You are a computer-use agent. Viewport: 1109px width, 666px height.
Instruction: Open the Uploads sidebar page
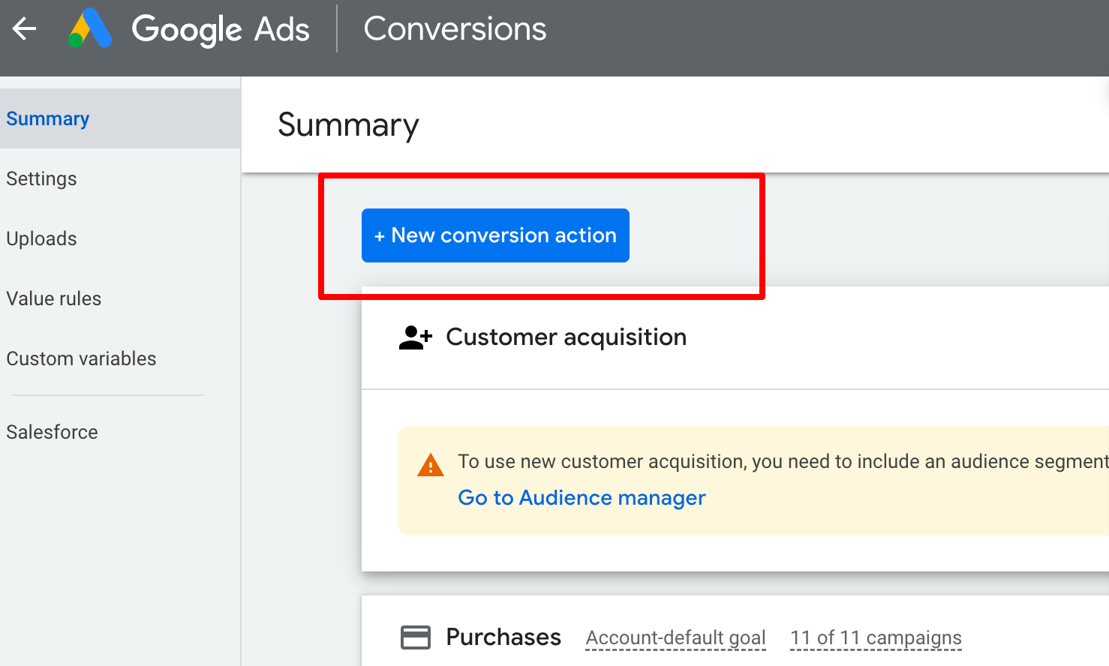coord(41,238)
